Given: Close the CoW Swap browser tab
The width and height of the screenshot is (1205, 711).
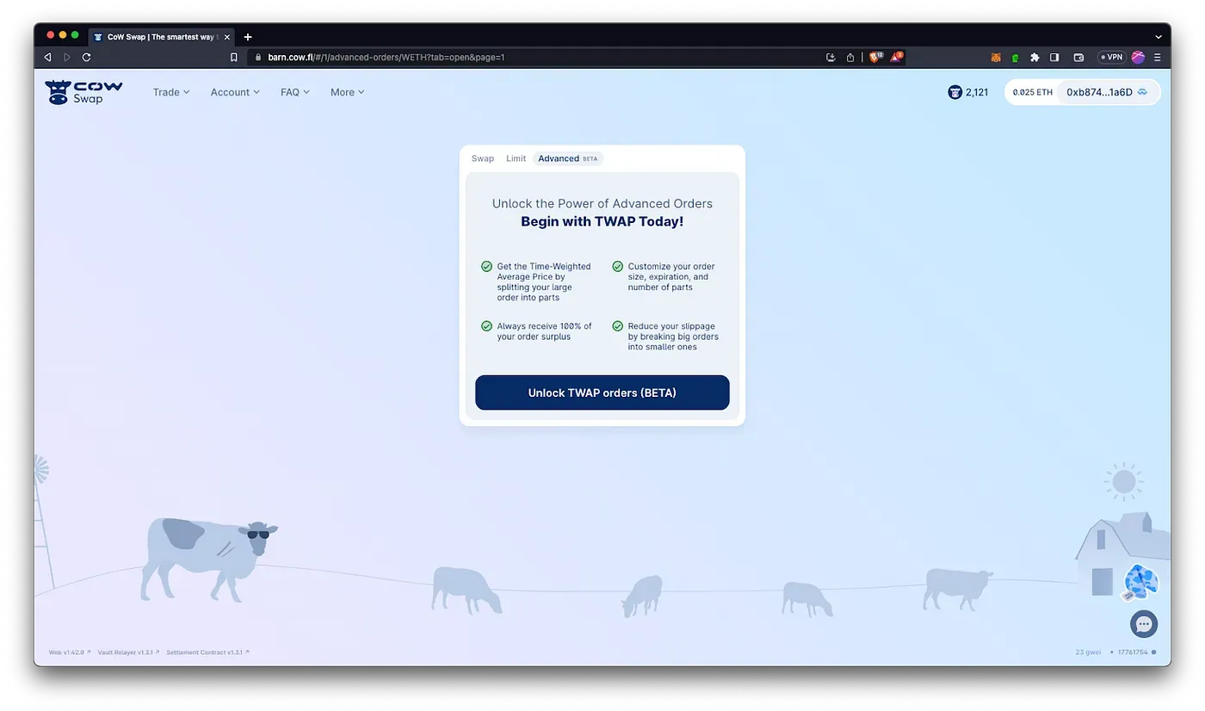Looking at the screenshot, I should (227, 37).
